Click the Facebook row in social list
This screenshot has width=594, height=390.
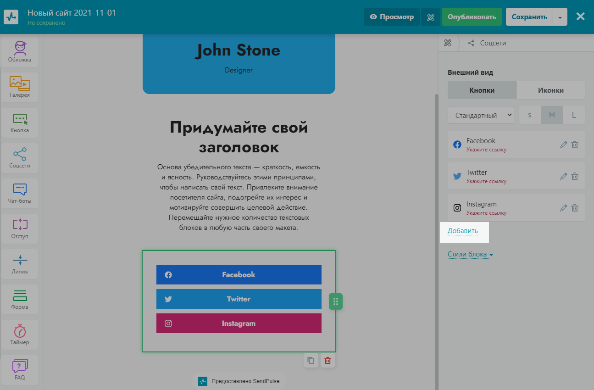pyautogui.click(x=516, y=145)
